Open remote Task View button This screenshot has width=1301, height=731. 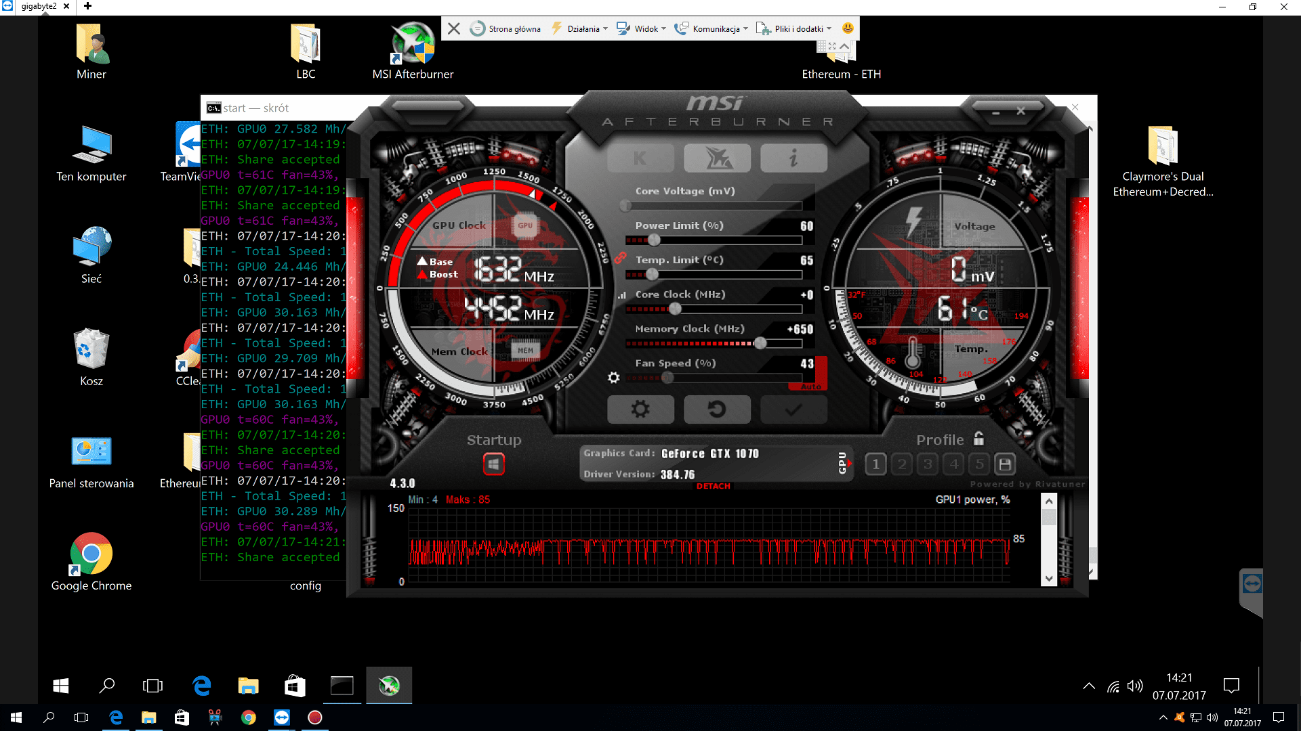[153, 686]
